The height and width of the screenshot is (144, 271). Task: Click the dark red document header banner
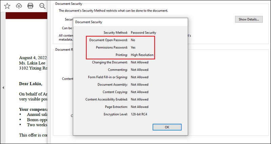coord(26,16)
